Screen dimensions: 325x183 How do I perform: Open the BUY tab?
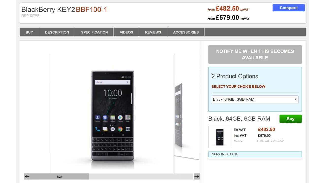tap(29, 32)
